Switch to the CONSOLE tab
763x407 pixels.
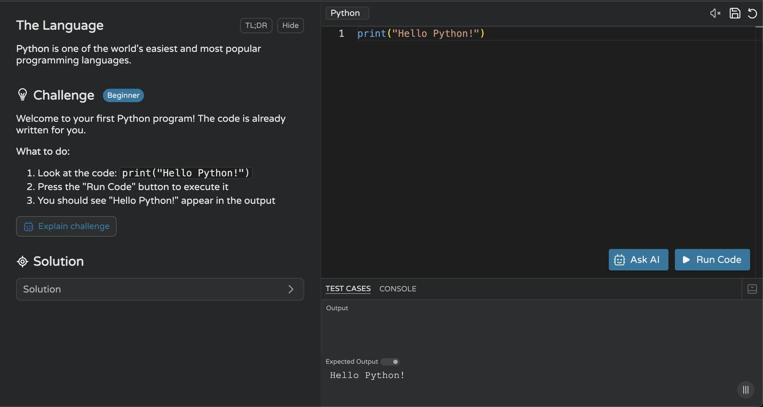pyautogui.click(x=398, y=289)
